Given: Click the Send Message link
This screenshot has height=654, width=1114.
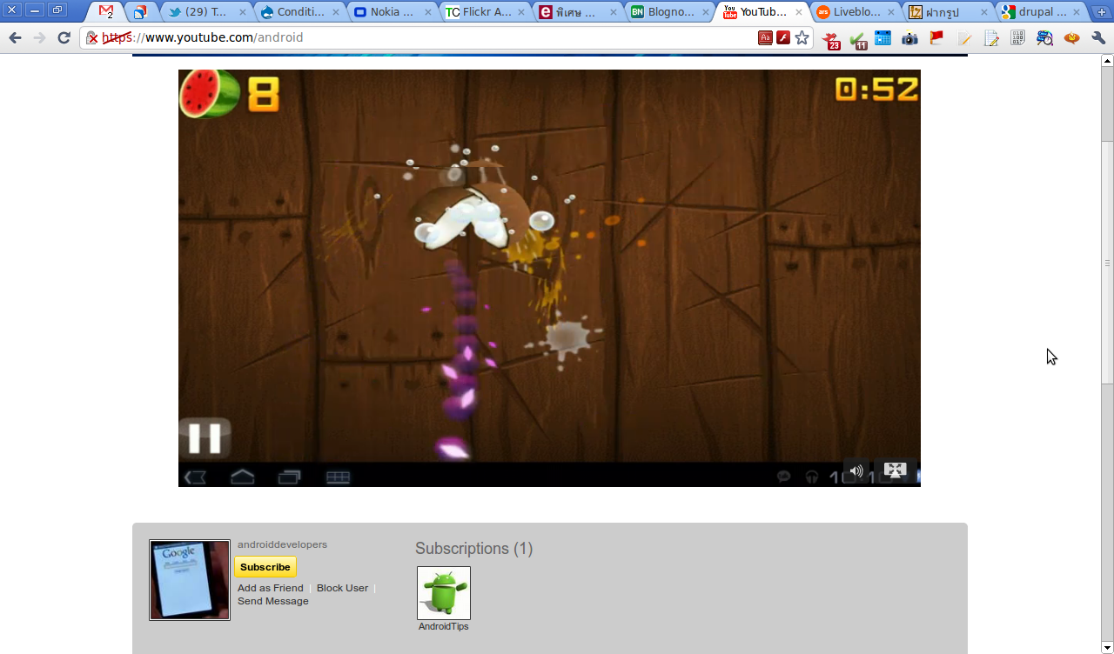Looking at the screenshot, I should (x=273, y=601).
